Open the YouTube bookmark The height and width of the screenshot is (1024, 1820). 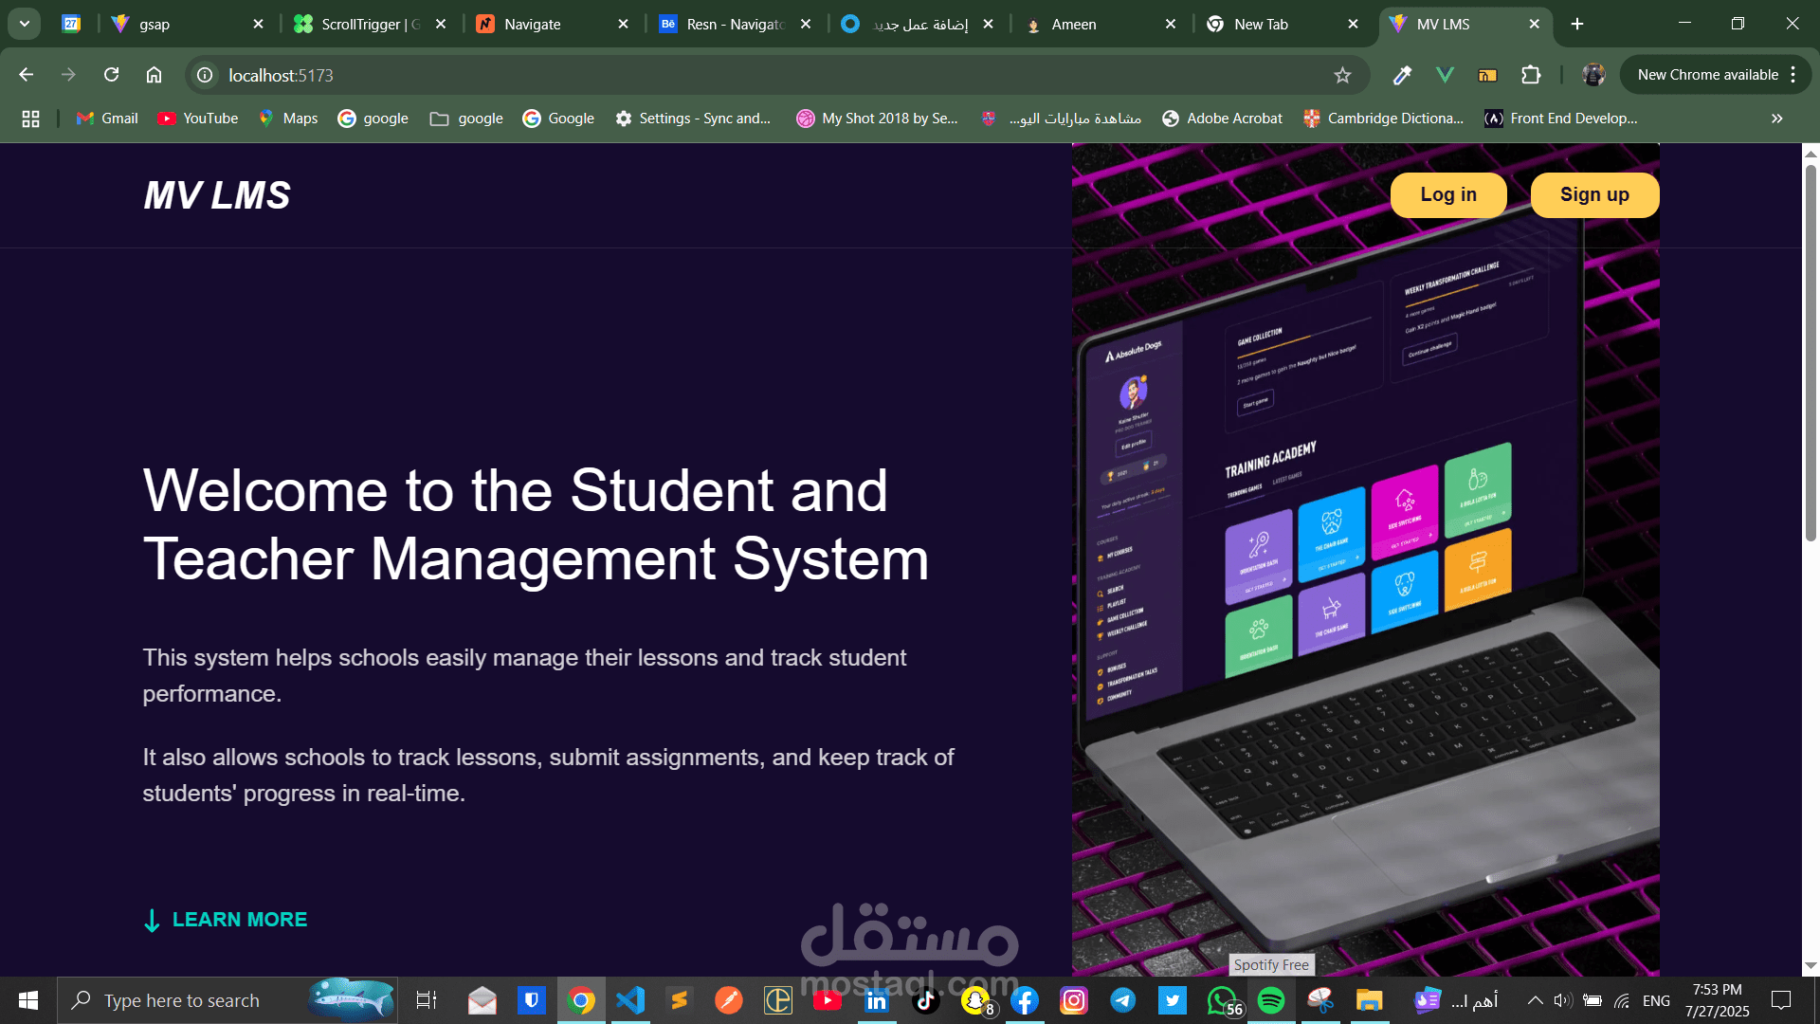tap(198, 119)
